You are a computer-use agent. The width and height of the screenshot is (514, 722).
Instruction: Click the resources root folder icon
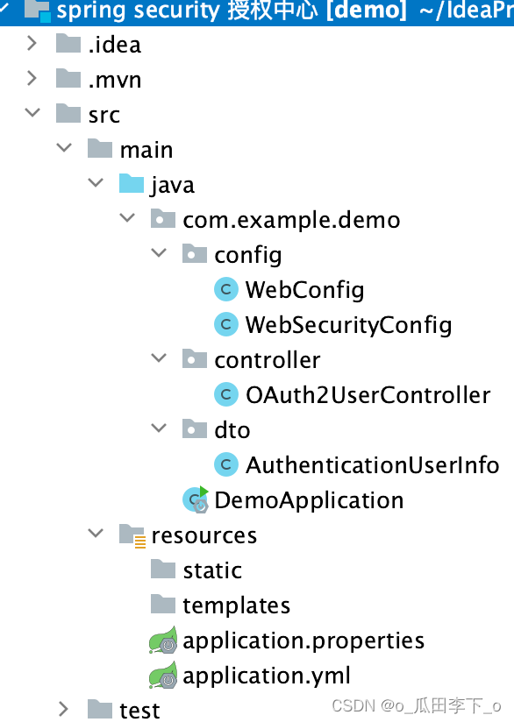pyautogui.click(x=131, y=534)
